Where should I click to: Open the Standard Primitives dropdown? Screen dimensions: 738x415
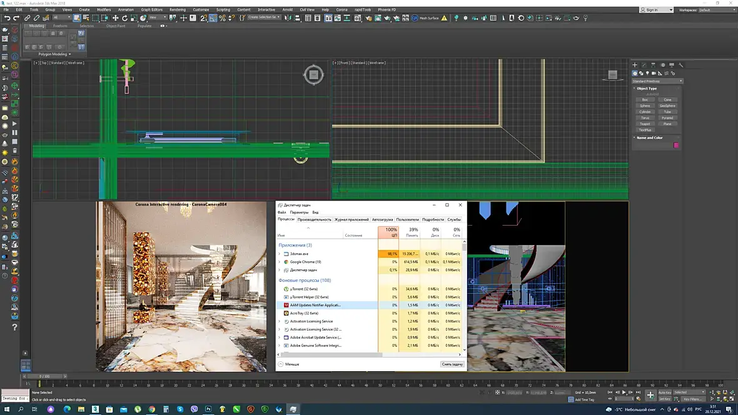pos(657,81)
